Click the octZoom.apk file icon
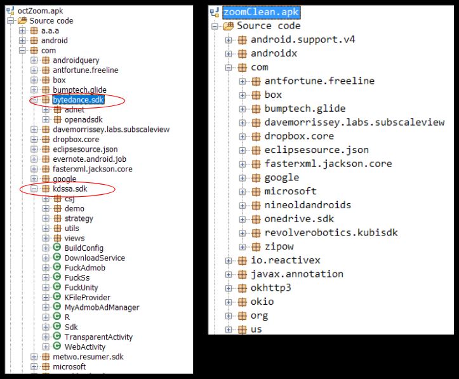 pyautogui.click(x=11, y=11)
